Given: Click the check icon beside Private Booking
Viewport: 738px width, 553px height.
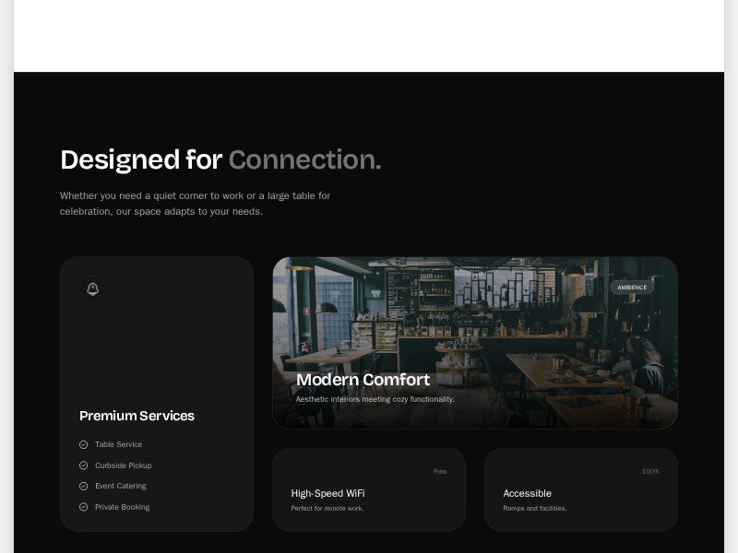Looking at the screenshot, I should (84, 507).
